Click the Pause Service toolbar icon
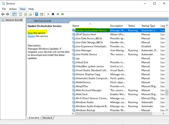This screenshot has width=169, height=125. pyautogui.click(x=58, y=14)
